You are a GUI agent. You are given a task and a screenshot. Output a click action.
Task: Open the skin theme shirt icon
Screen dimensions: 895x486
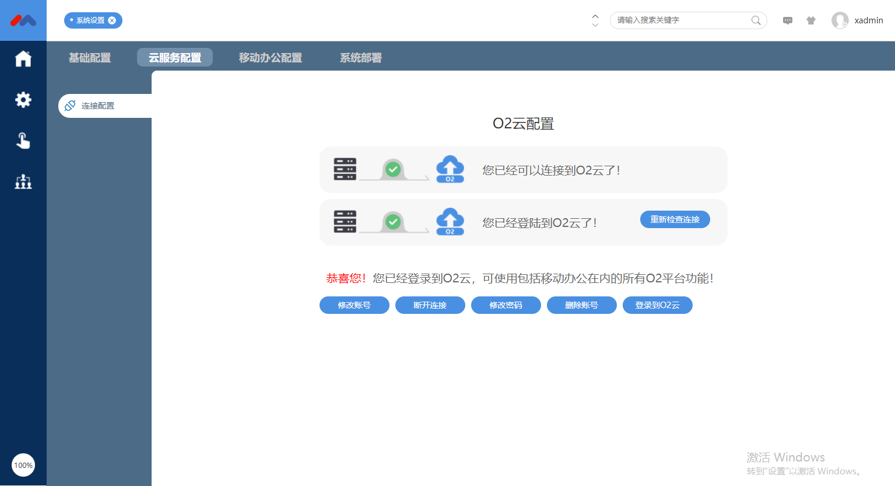811,20
